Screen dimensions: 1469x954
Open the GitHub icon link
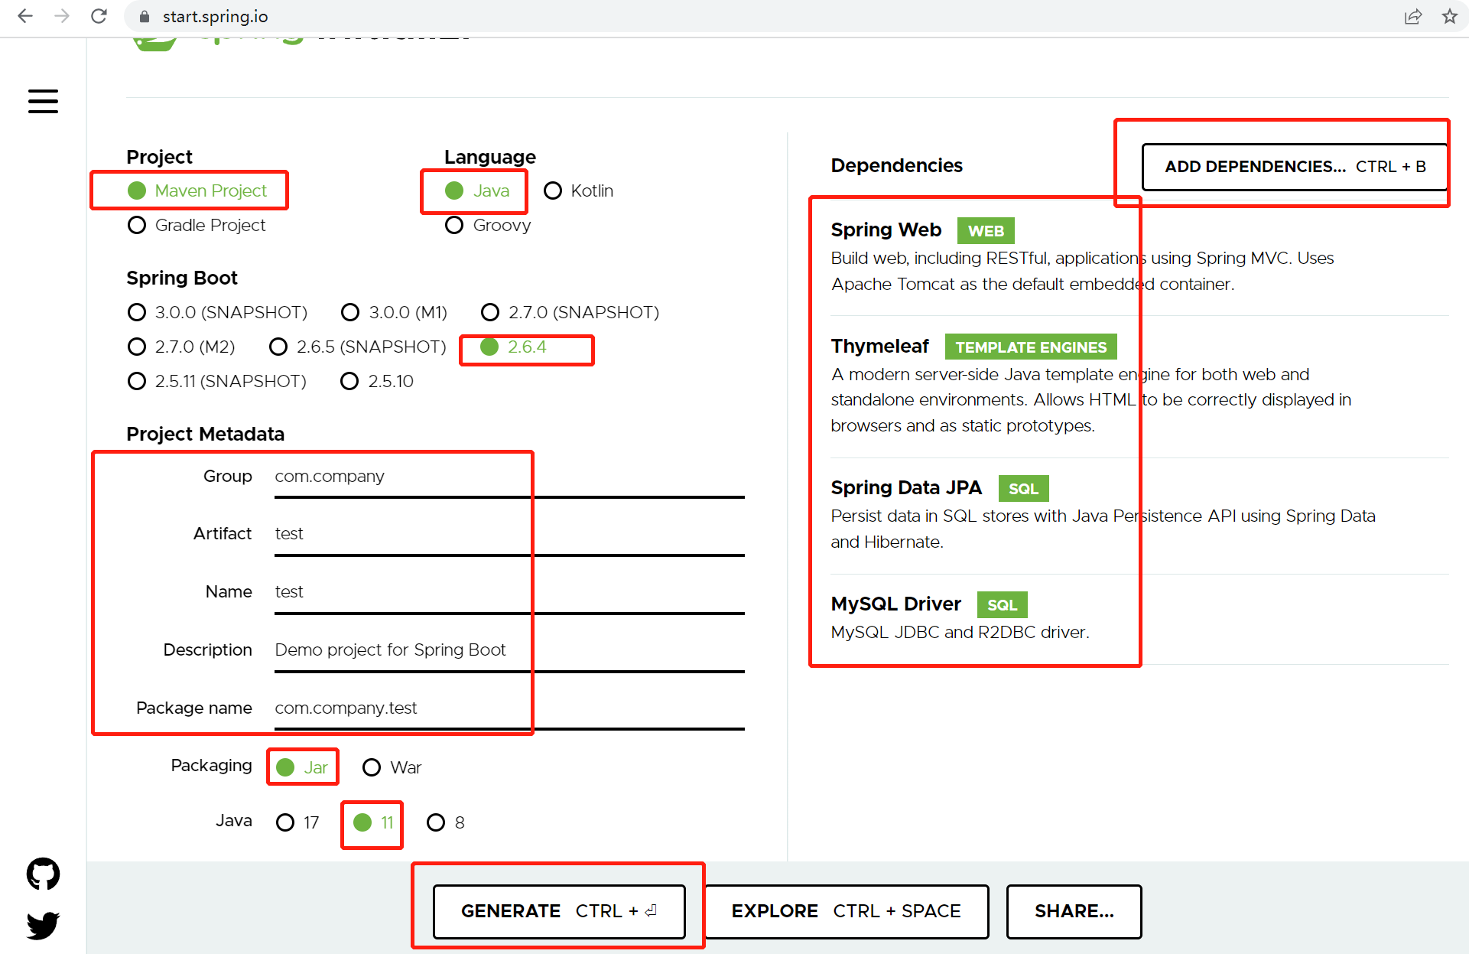(x=43, y=873)
